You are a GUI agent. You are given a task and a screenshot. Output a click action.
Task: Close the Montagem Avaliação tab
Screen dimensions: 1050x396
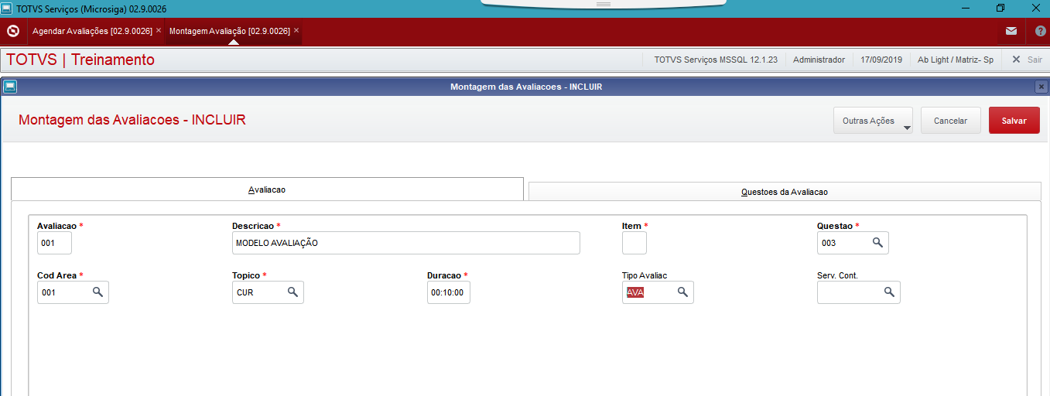296,31
